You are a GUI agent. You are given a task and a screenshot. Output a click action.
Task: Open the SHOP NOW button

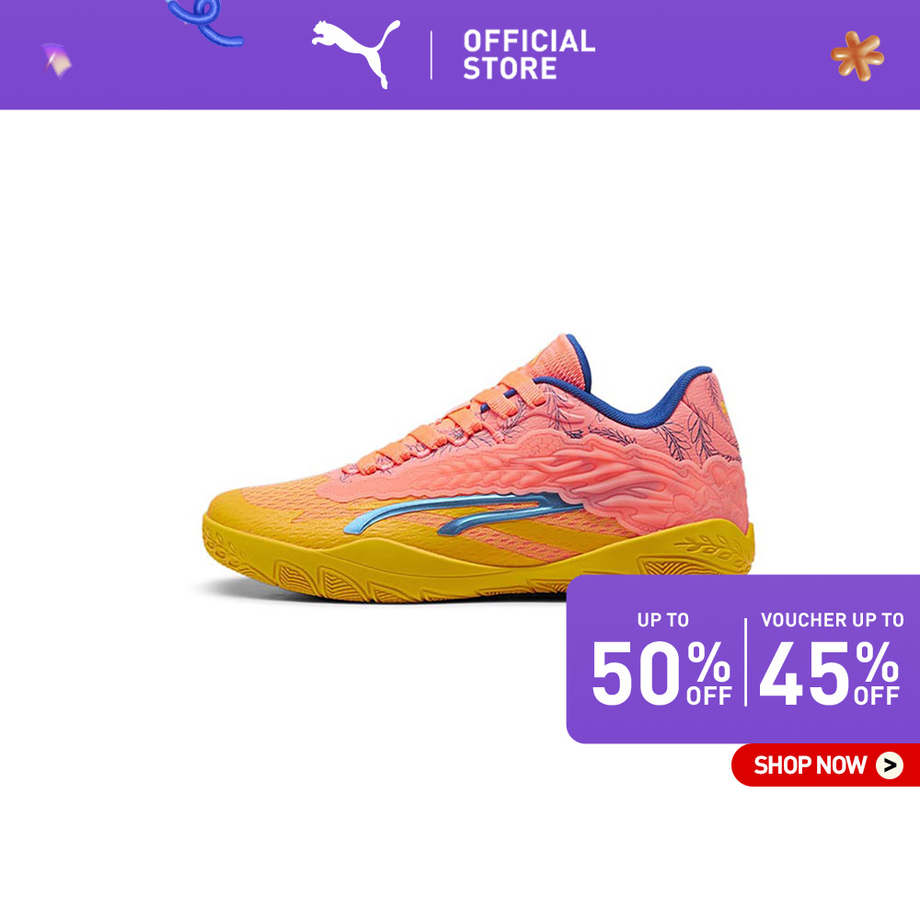pyautogui.click(x=825, y=765)
